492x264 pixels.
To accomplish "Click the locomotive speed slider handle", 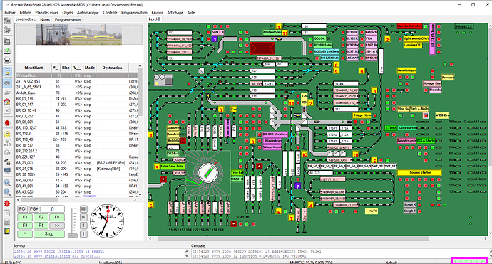I will pyautogui.click(x=73, y=235).
